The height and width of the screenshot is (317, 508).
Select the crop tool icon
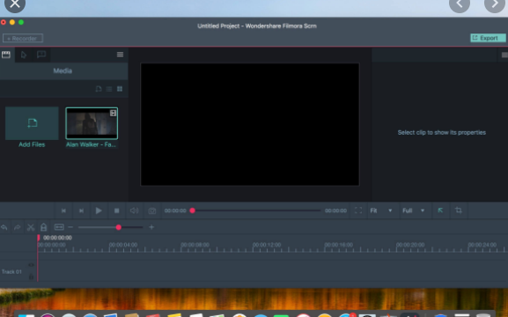click(458, 210)
